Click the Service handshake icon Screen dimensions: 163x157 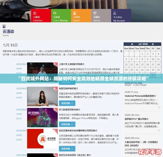click(95, 13)
